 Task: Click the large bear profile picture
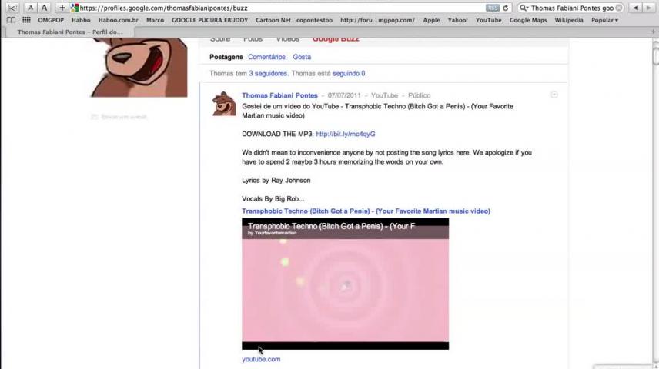[x=139, y=67]
